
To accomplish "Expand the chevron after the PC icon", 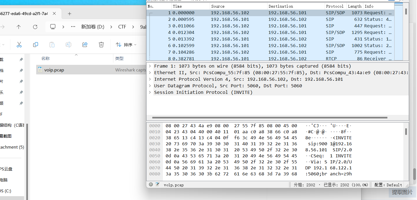I will [63, 27].
